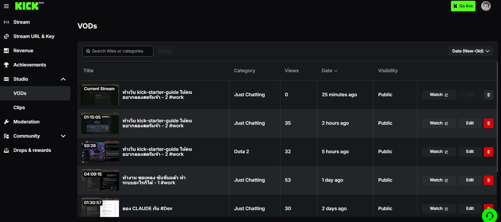This screenshot has width=501, height=222.
Task: Expand the Community section chevron
Action: point(63,136)
